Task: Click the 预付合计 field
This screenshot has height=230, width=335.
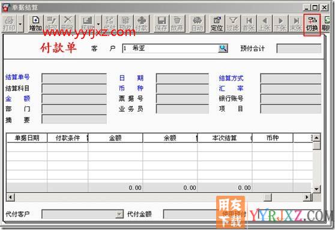Action: (299, 48)
